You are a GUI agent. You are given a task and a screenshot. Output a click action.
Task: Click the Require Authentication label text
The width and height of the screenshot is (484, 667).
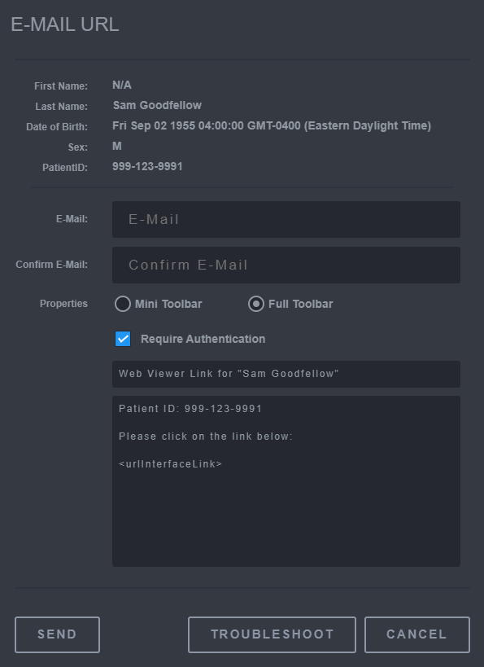click(203, 338)
